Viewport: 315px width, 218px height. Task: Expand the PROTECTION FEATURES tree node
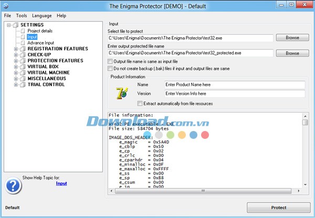(16, 61)
